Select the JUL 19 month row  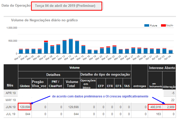point(11,114)
